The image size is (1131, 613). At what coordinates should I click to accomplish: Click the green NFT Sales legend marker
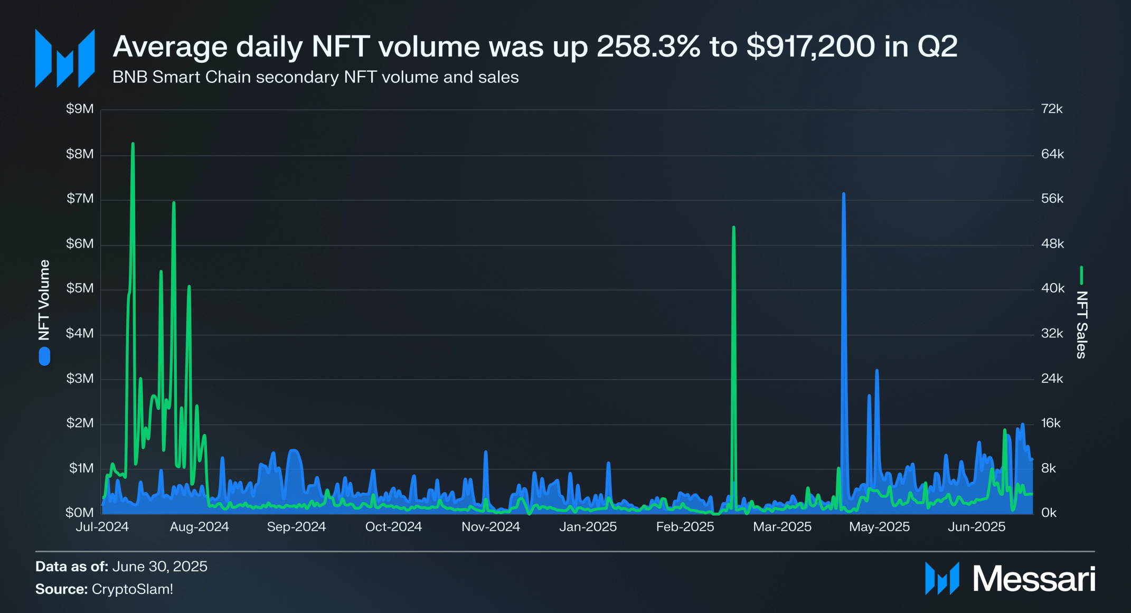(1081, 275)
